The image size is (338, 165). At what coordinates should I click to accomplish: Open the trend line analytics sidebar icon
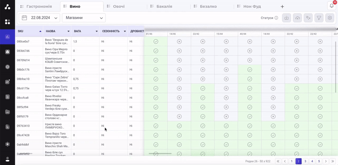click(x=8, y=82)
